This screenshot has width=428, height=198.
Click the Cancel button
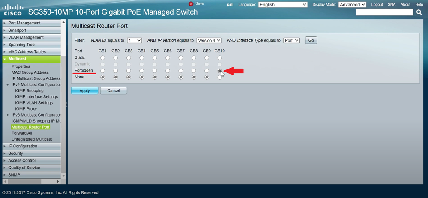coord(114,91)
